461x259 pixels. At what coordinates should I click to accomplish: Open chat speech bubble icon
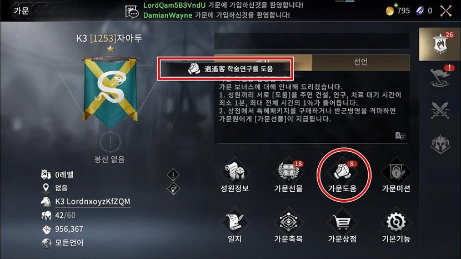click(x=132, y=12)
